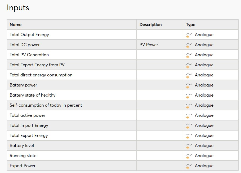241x173 pixels.
Task: Click the Description column header
Action: [150, 25]
